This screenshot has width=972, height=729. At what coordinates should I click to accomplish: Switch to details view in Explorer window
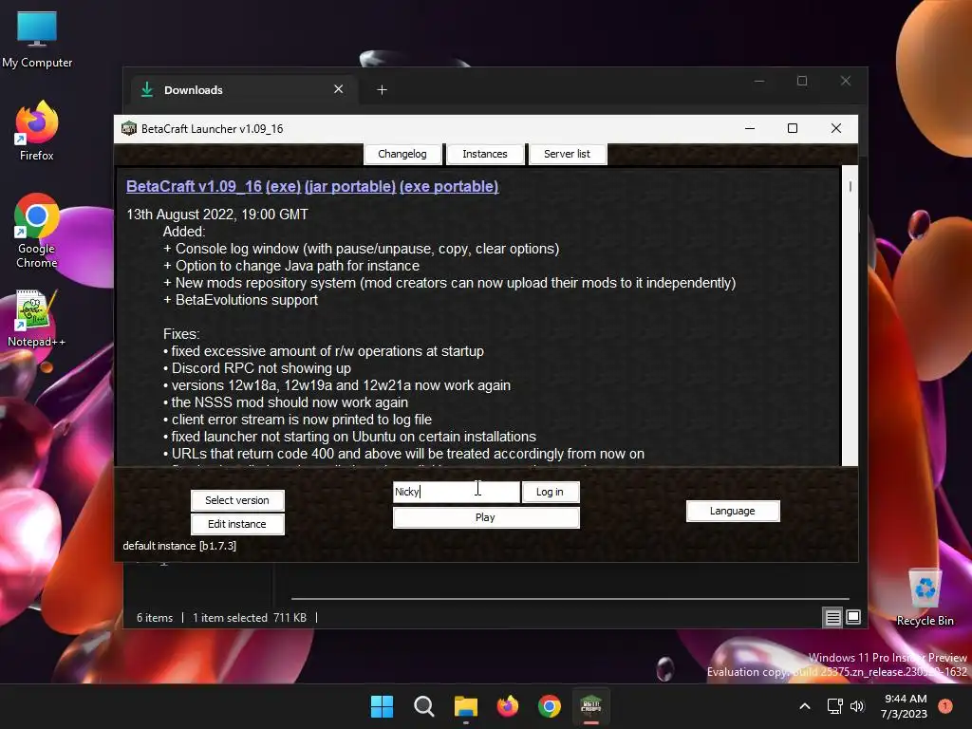coord(832,617)
